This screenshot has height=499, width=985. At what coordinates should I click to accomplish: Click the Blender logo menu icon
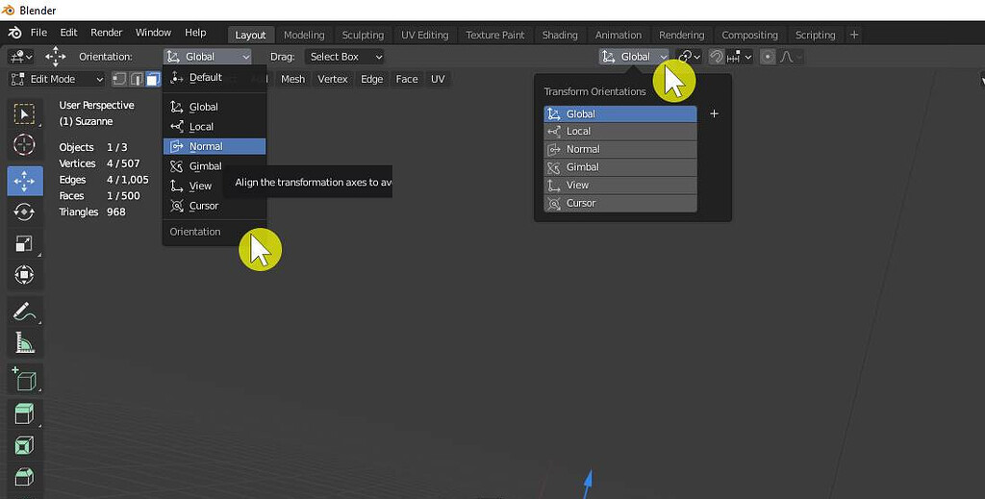[15, 33]
